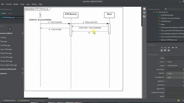This screenshot has height=103, width=184.
Task: Open the View menu
Action: (28, 4)
